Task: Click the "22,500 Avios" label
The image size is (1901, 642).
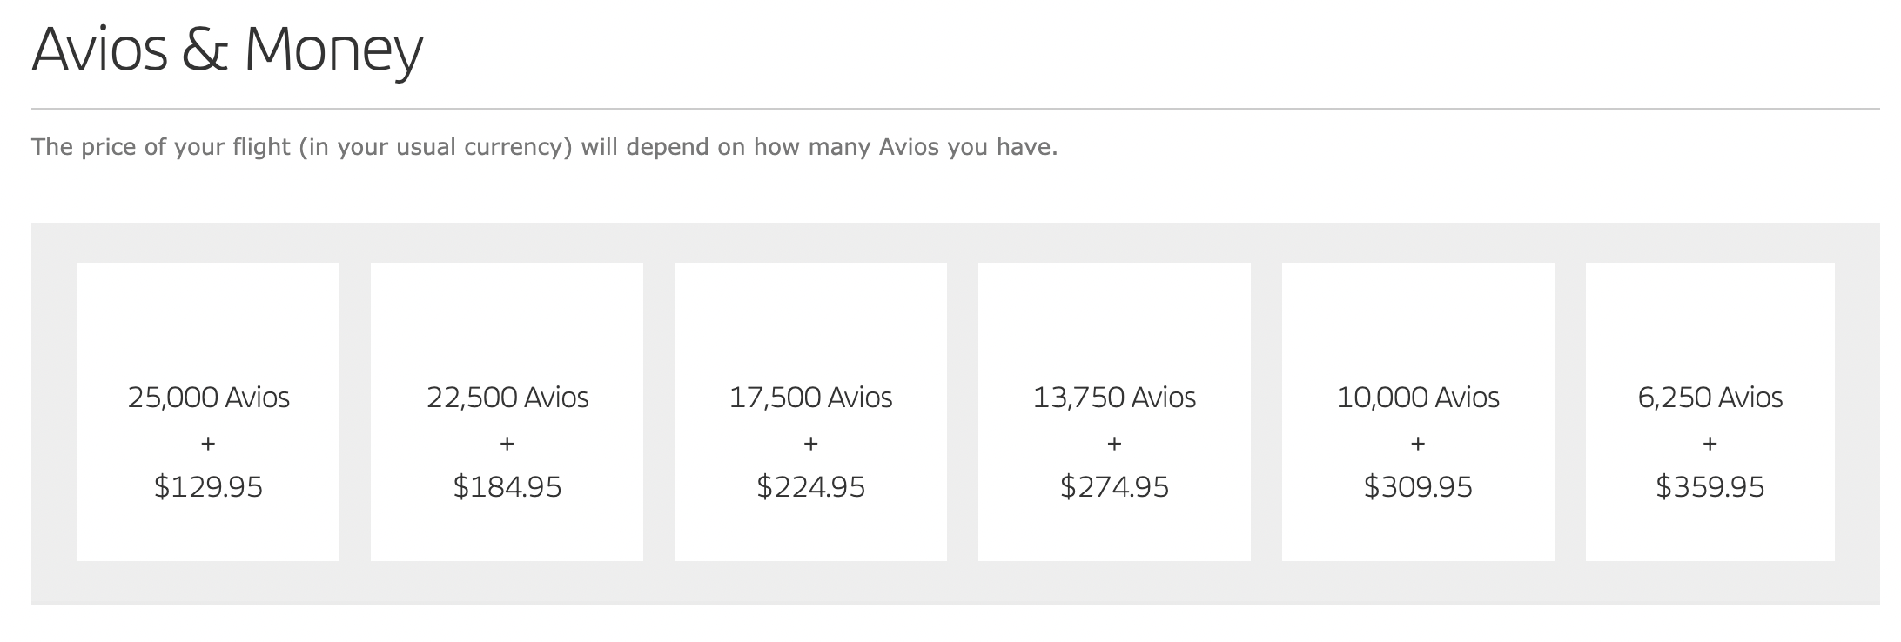Action: 507,398
